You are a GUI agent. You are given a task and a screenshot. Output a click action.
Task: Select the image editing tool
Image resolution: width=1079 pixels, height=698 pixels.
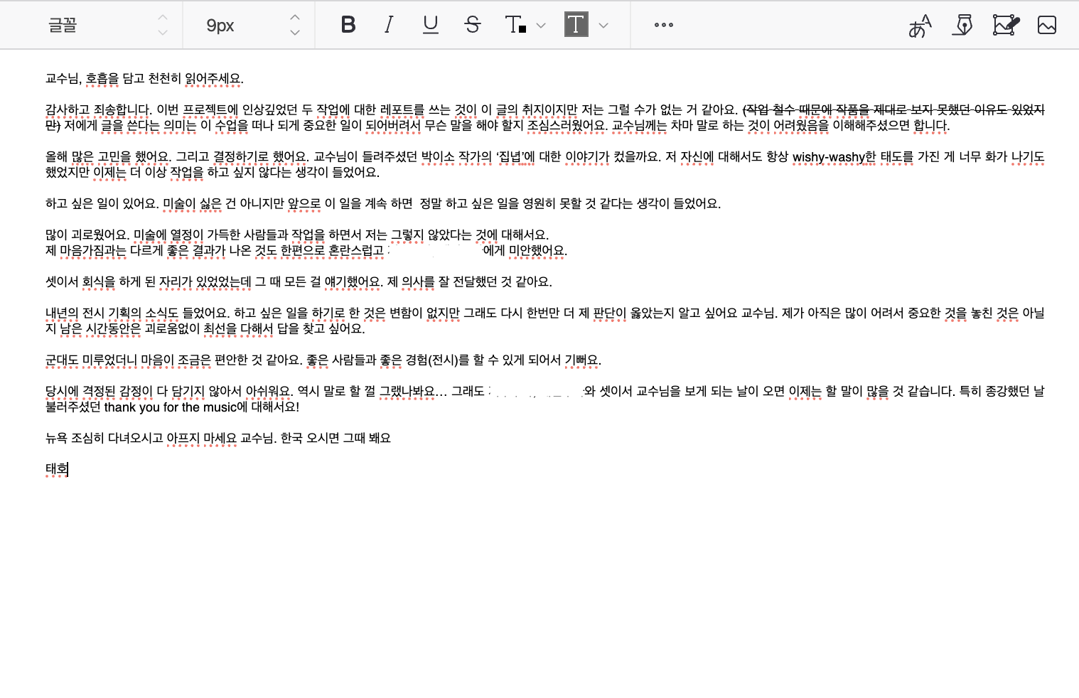coord(1004,25)
